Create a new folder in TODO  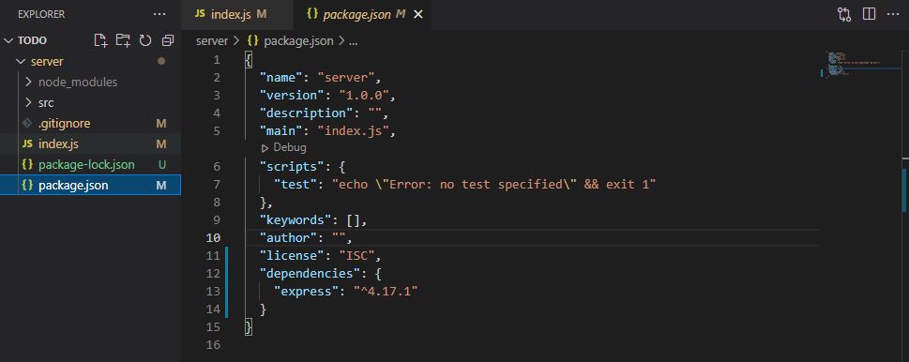123,40
